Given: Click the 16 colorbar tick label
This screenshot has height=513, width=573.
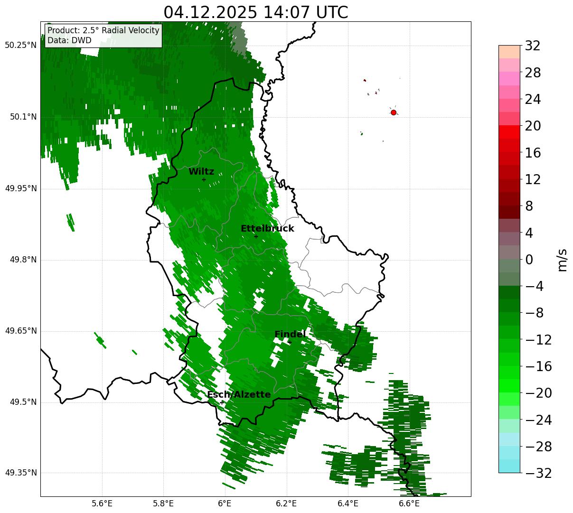Looking at the screenshot, I should tap(532, 153).
